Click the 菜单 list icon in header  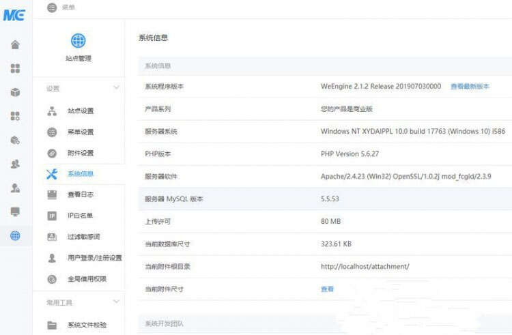53,8
